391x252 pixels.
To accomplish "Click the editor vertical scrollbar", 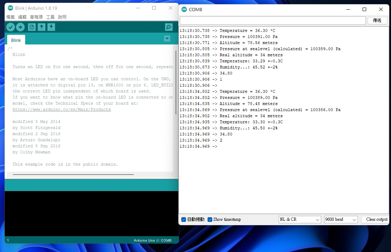I will [176, 82].
